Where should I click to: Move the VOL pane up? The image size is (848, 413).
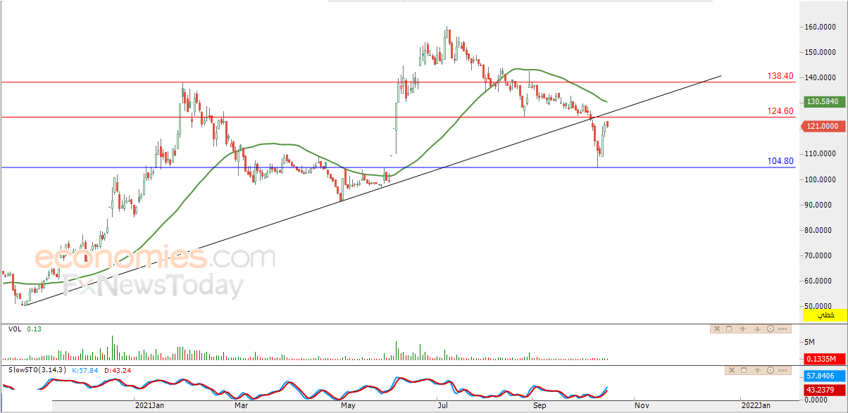point(743,329)
